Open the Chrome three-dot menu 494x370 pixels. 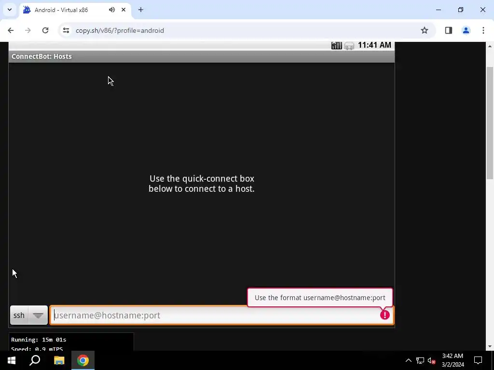pyautogui.click(x=483, y=30)
